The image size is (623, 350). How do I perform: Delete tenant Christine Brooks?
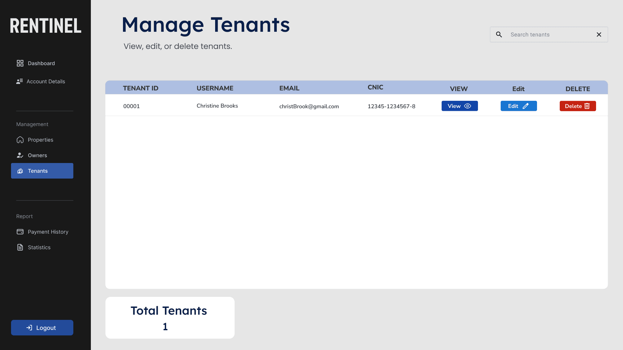coord(578,106)
